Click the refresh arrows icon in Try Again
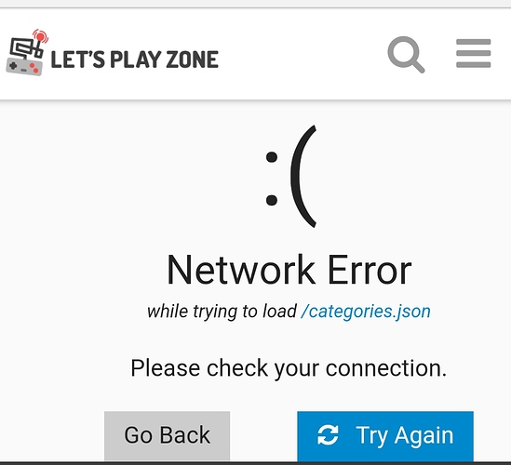 [328, 434]
